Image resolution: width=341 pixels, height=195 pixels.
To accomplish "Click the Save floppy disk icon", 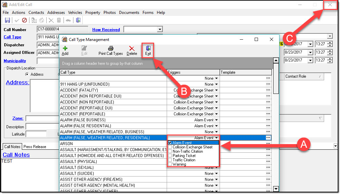I will pyautogui.click(x=7, y=20).
